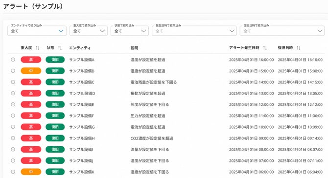This screenshot has width=328, height=178.
Task: Open 重大度で絞り込み dropdown
Action: click(89, 31)
